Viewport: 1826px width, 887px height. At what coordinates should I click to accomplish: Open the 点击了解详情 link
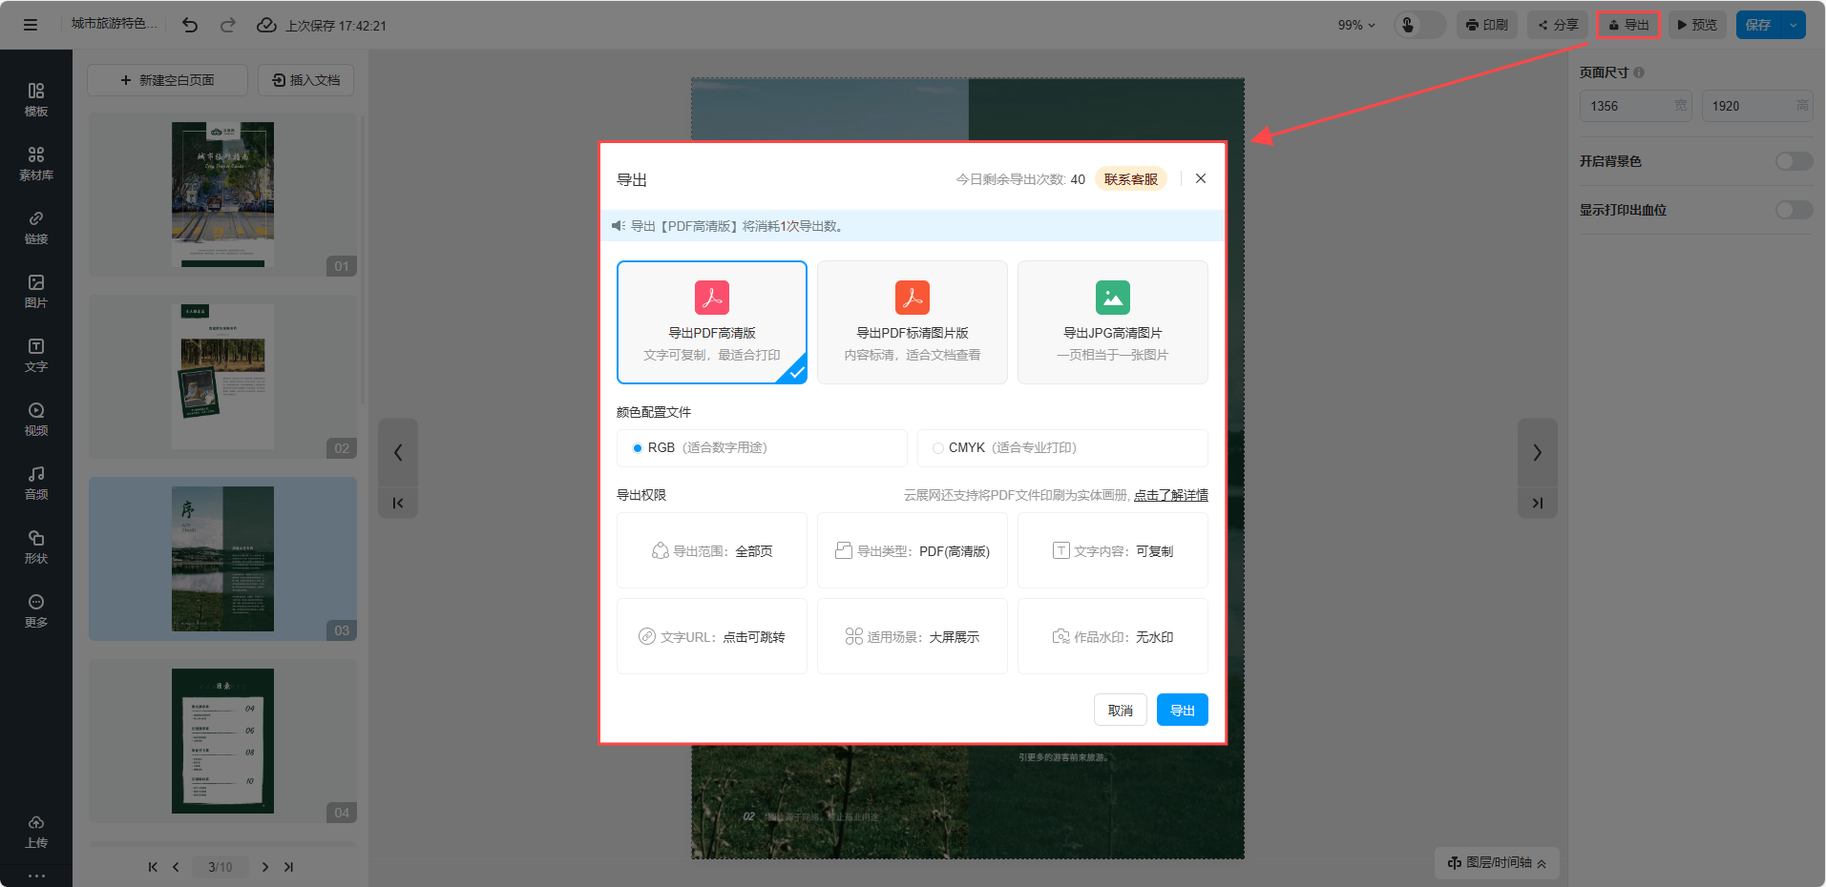click(1170, 495)
